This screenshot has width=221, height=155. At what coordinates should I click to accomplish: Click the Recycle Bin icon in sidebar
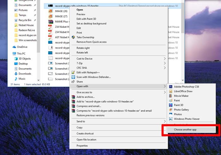coord(16,20)
